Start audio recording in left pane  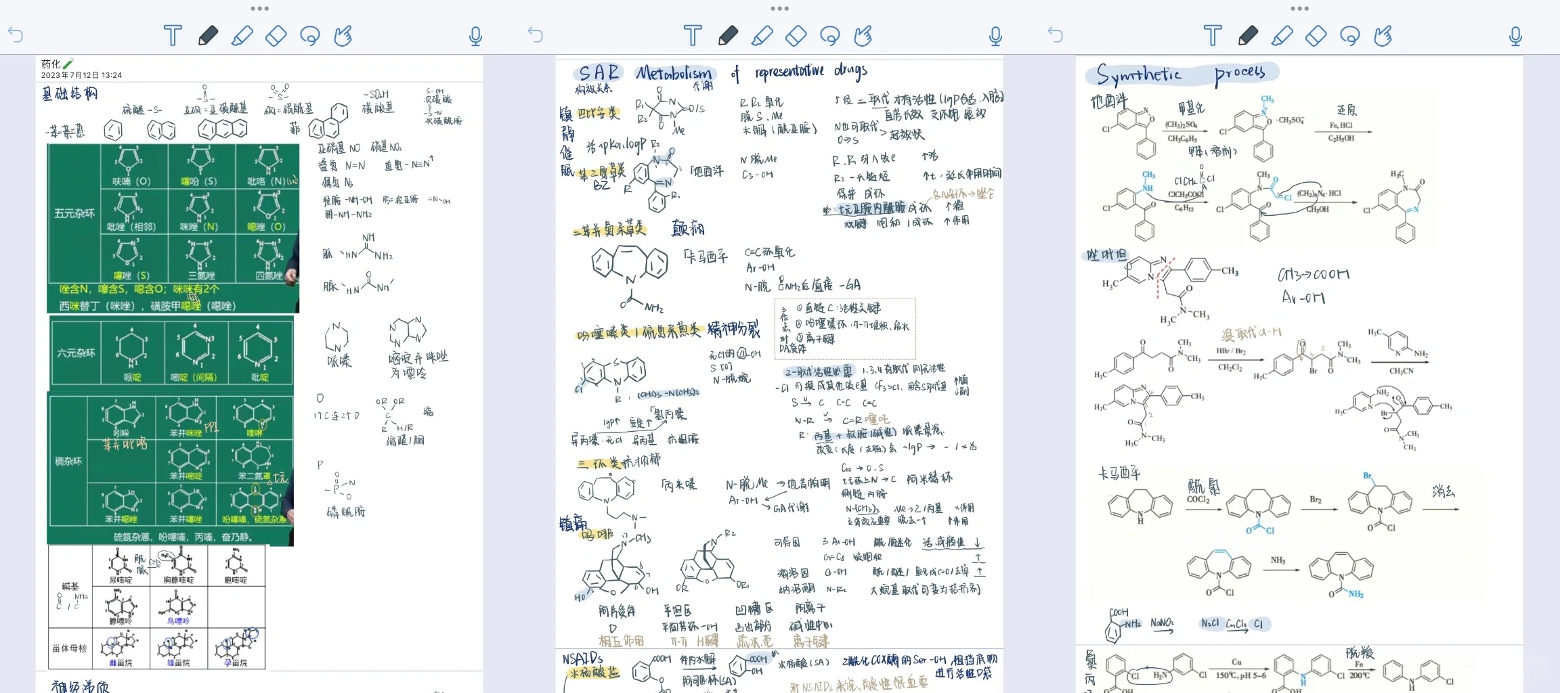pos(475,36)
